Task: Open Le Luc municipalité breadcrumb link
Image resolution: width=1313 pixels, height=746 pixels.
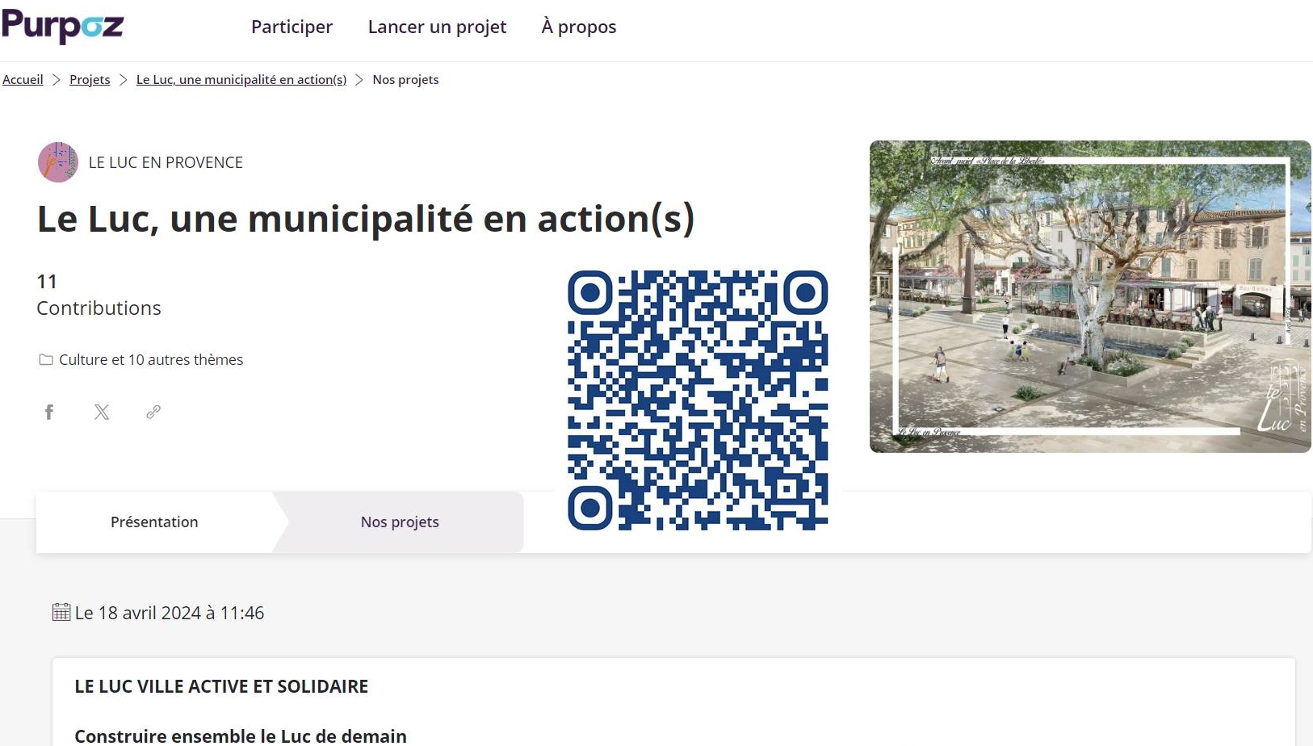Action: (241, 79)
